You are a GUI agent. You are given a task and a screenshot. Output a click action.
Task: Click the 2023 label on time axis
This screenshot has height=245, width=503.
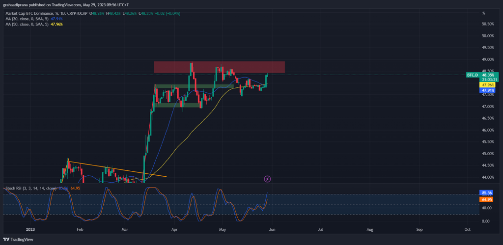tap(30, 230)
